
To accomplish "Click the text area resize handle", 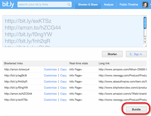I will click(x=146, y=46).
